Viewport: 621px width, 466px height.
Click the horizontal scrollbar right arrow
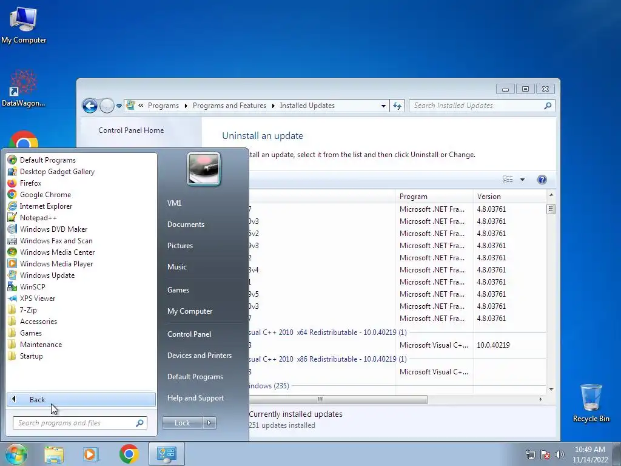pos(540,399)
